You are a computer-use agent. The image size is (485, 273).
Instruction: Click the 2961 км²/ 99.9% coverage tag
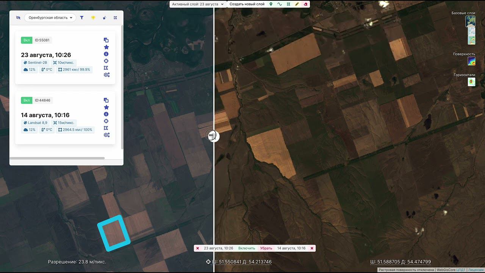point(74,70)
